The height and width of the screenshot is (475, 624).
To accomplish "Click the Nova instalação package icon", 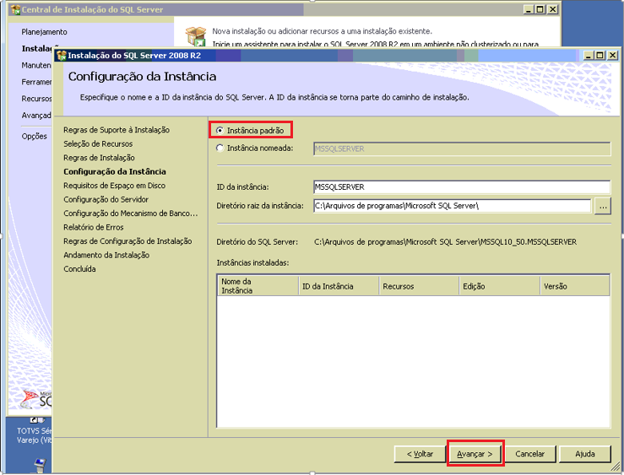I will click(196, 35).
